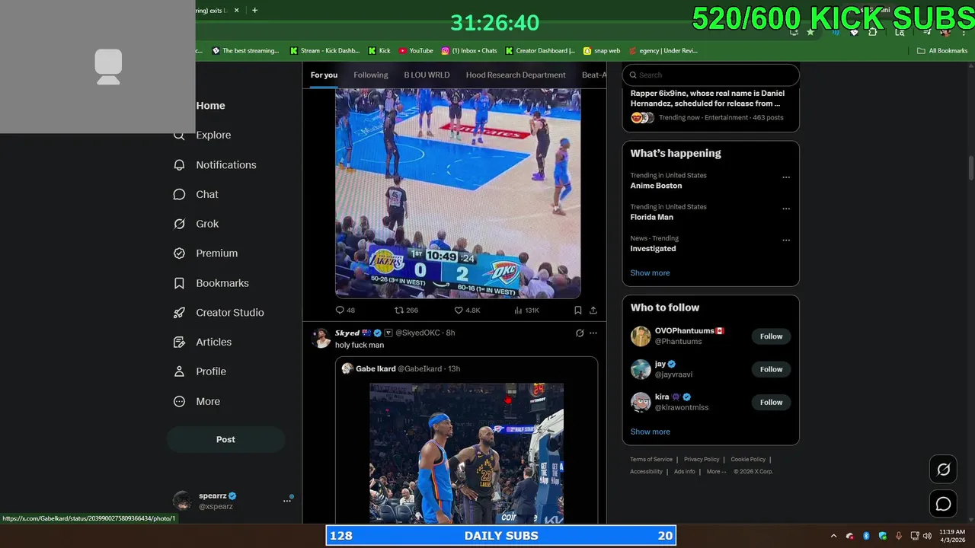The width and height of the screenshot is (975, 548).
Task: Click the browser page scrollbar thumb
Action: (x=970, y=168)
